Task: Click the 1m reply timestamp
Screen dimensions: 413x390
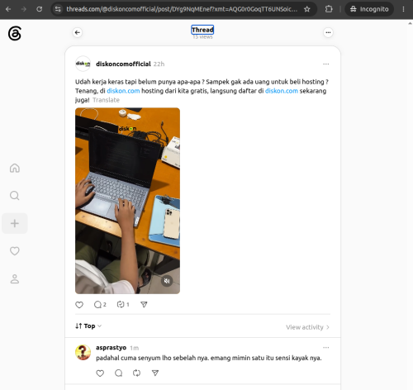Action: (x=134, y=348)
